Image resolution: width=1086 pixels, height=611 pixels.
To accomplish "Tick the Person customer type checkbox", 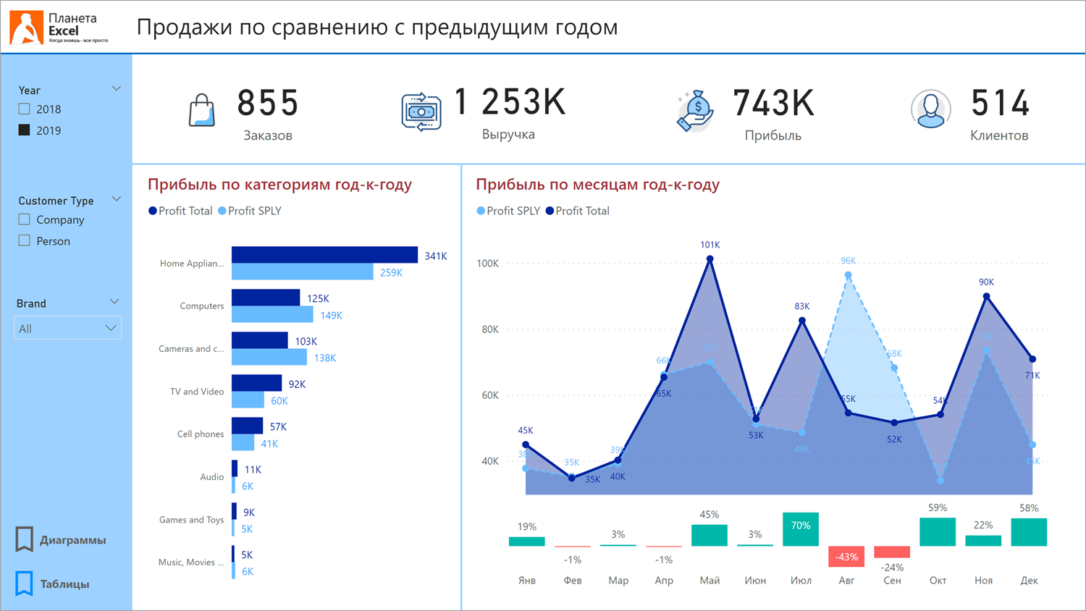I will 25,240.
